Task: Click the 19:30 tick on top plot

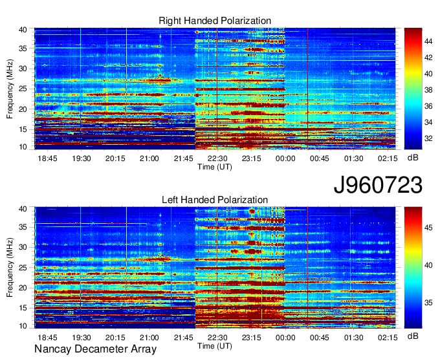Action: pos(82,158)
